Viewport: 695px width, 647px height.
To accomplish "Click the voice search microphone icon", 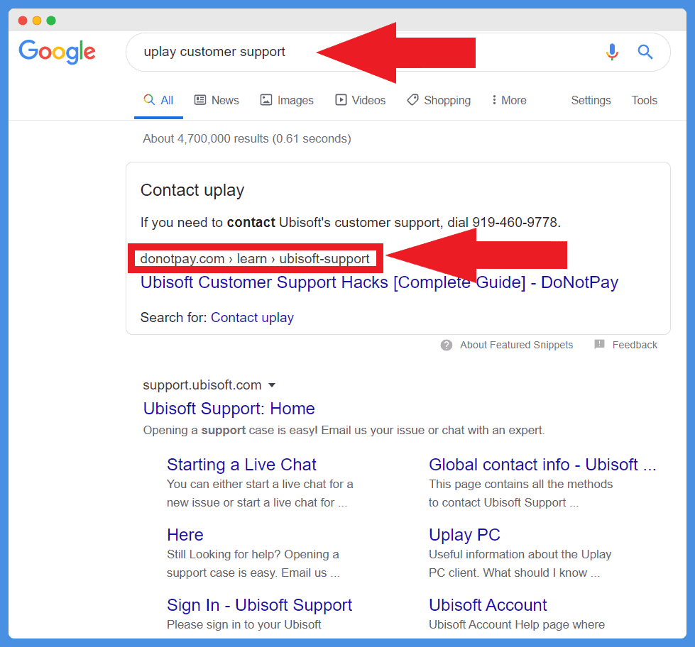I will point(612,52).
